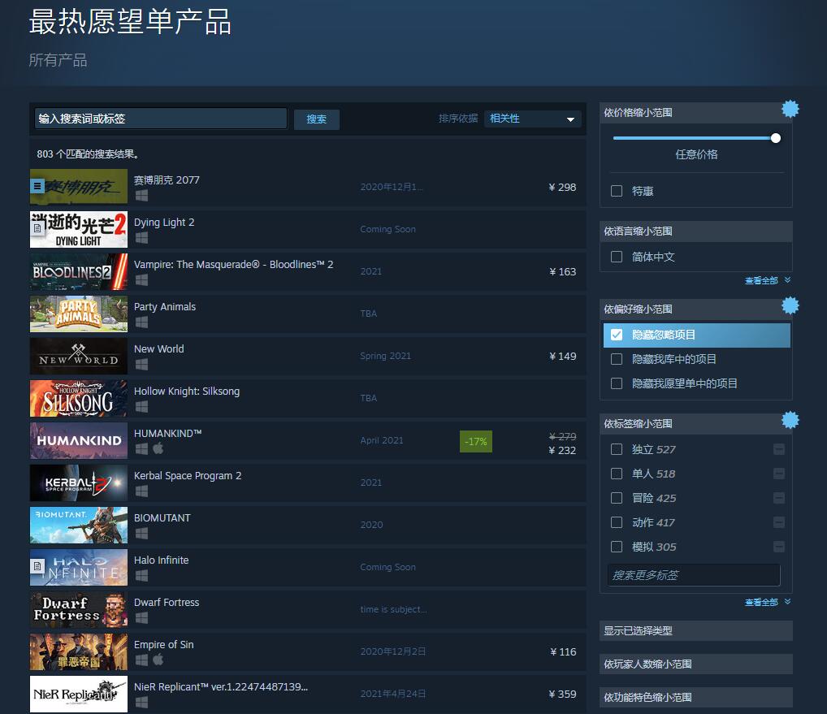Expand 查看全部 under tag filter
Image resolution: width=827 pixels, height=714 pixels.
[x=767, y=602]
